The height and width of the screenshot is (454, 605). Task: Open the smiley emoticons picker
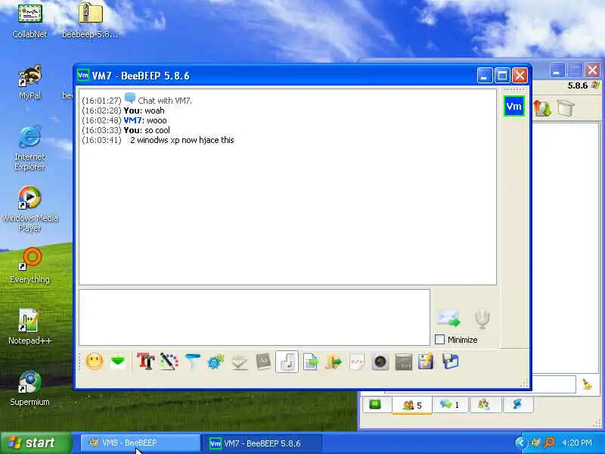(x=94, y=362)
